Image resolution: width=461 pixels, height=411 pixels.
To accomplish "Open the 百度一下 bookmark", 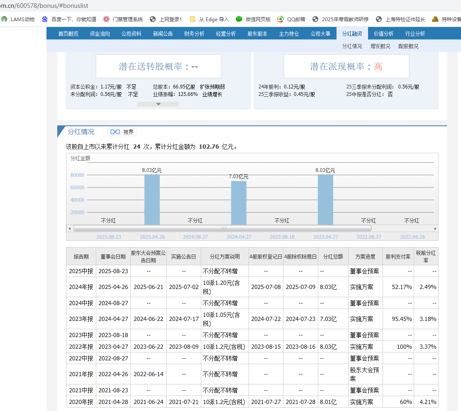I will pos(69,19).
